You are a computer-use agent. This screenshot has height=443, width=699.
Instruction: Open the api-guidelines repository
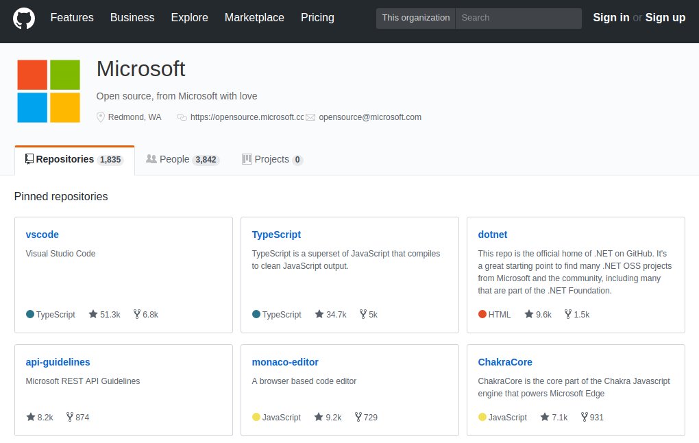(x=58, y=362)
